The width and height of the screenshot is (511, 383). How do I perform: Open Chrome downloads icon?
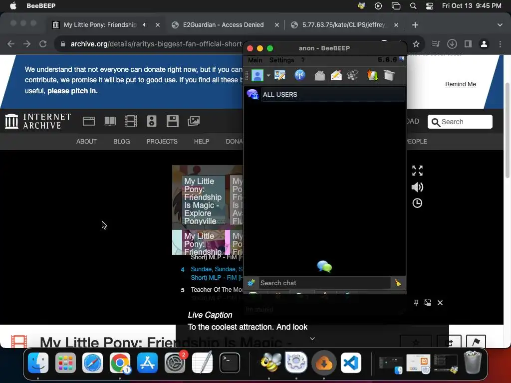[x=452, y=44]
